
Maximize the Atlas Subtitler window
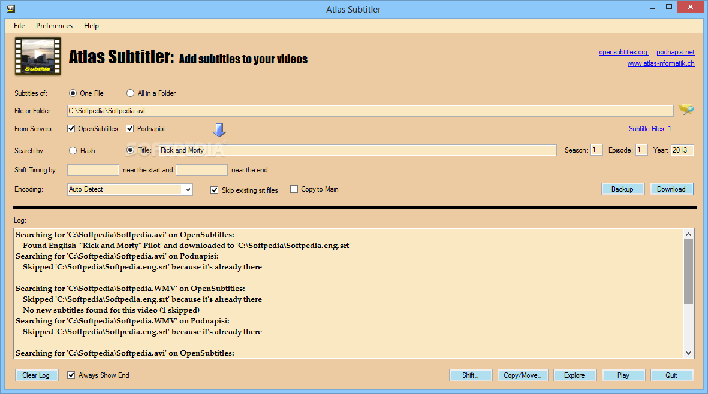click(669, 7)
